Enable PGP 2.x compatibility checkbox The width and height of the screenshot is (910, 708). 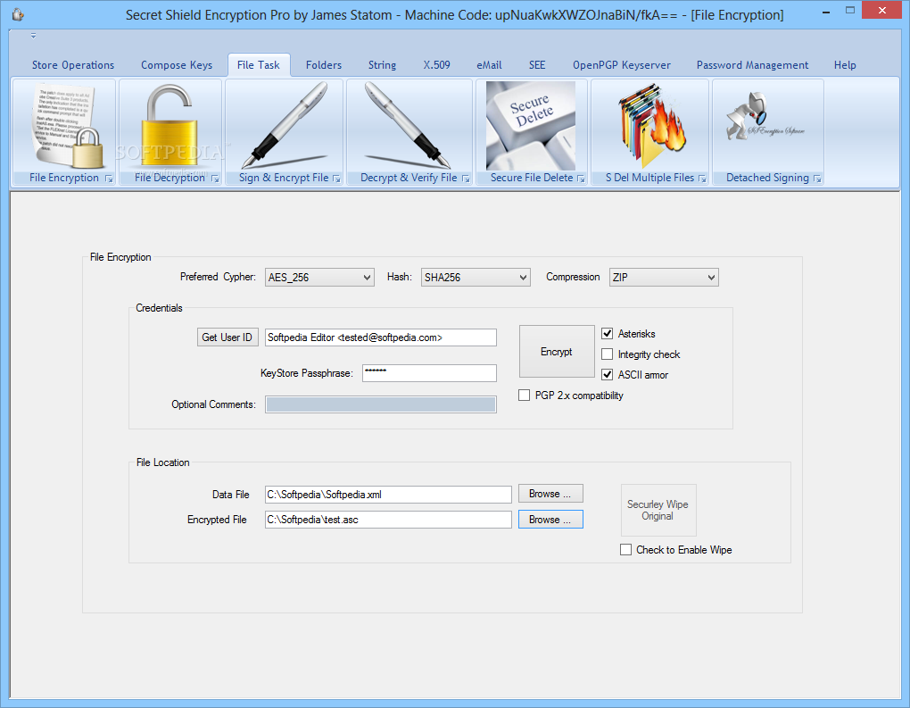click(x=524, y=396)
